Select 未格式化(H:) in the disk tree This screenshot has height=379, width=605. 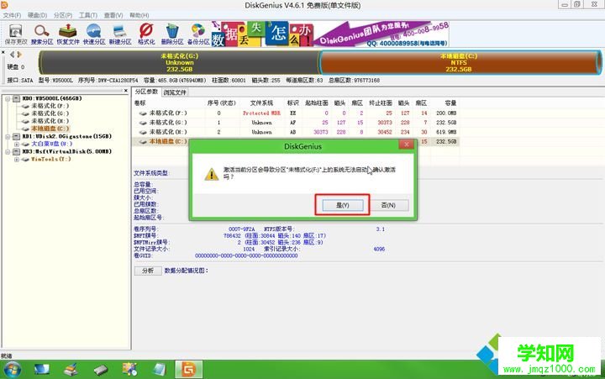(50, 121)
